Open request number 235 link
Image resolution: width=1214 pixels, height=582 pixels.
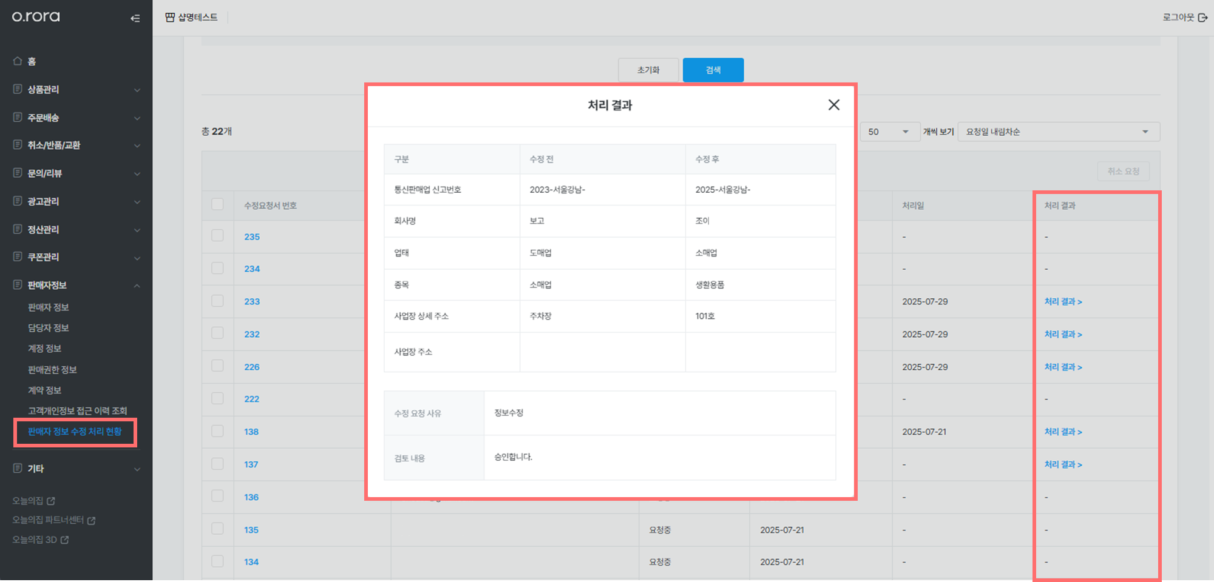(252, 236)
